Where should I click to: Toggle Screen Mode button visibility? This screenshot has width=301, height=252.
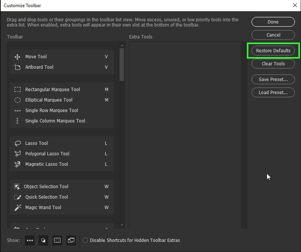71,240
